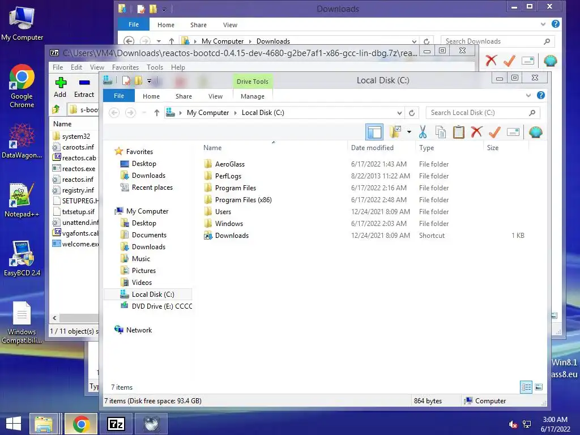This screenshot has height=435, width=580.
Task: Open Google Chrome from the taskbar
Action: coord(82,424)
